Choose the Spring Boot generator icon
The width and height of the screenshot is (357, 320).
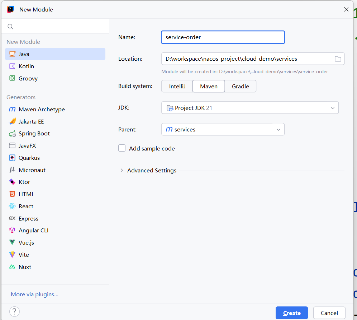coord(12,134)
